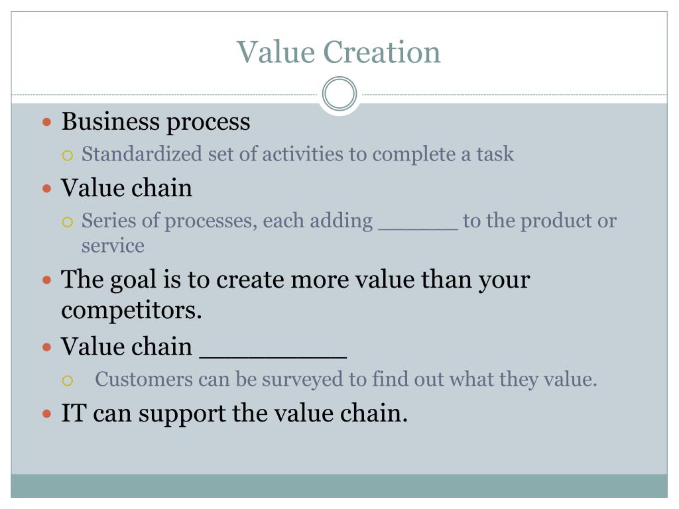Select the Business process heading text

pyautogui.click(x=156, y=122)
